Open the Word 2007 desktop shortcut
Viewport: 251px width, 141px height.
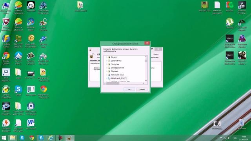coord(31,124)
